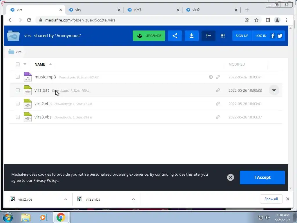The image size is (297, 223).
Task: Sort files by NAME column
Action: click(x=39, y=64)
